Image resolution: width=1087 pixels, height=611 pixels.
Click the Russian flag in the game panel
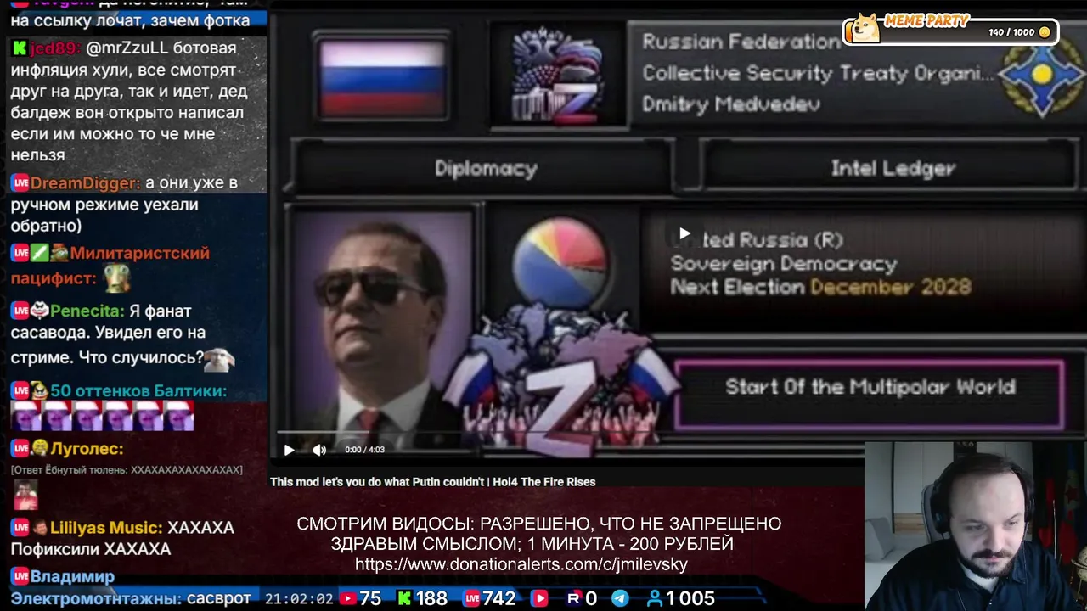click(x=382, y=78)
